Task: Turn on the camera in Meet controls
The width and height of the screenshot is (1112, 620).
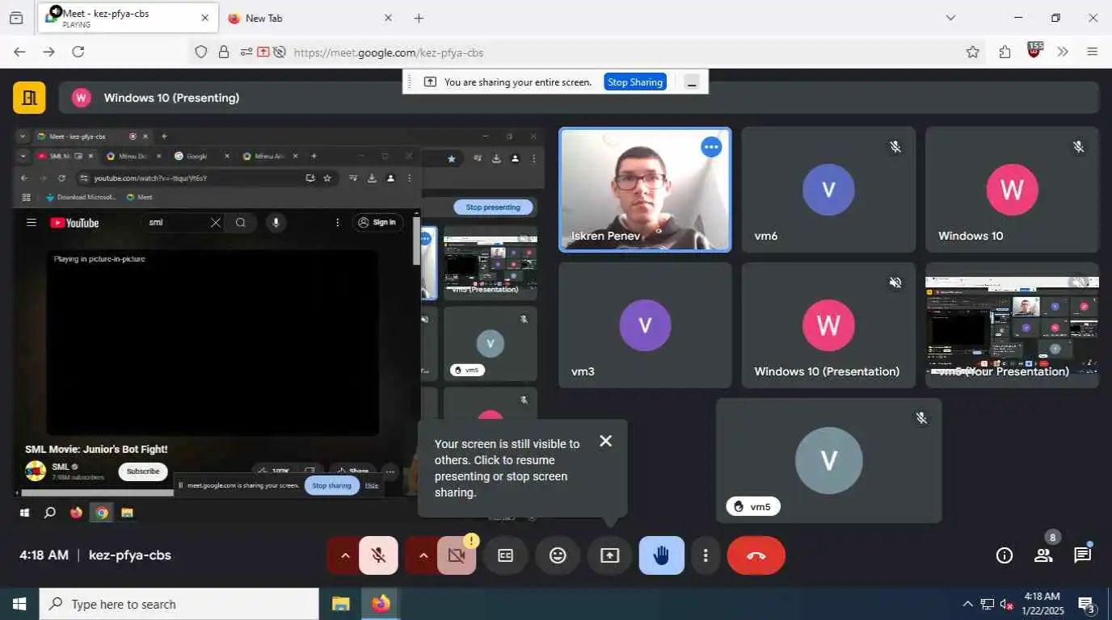Action: [x=457, y=555]
